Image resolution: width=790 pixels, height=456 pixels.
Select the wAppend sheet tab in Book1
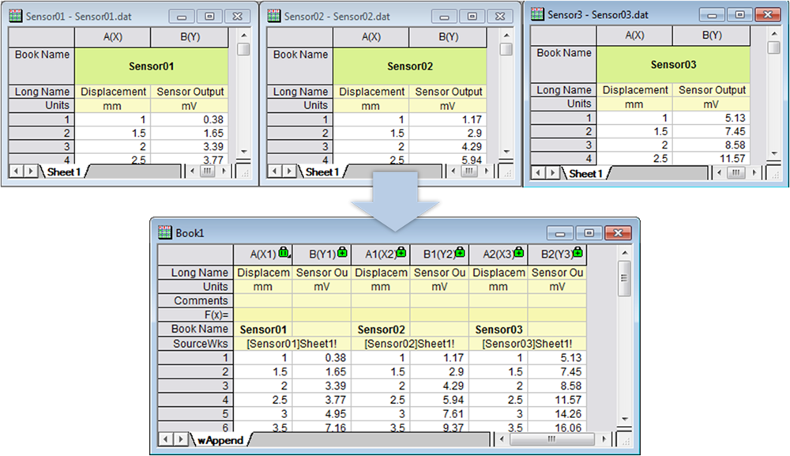(220, 440)
